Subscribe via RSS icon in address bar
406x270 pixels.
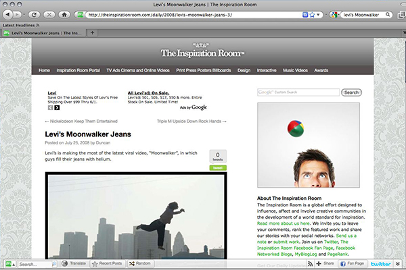(x=305, y=15)
